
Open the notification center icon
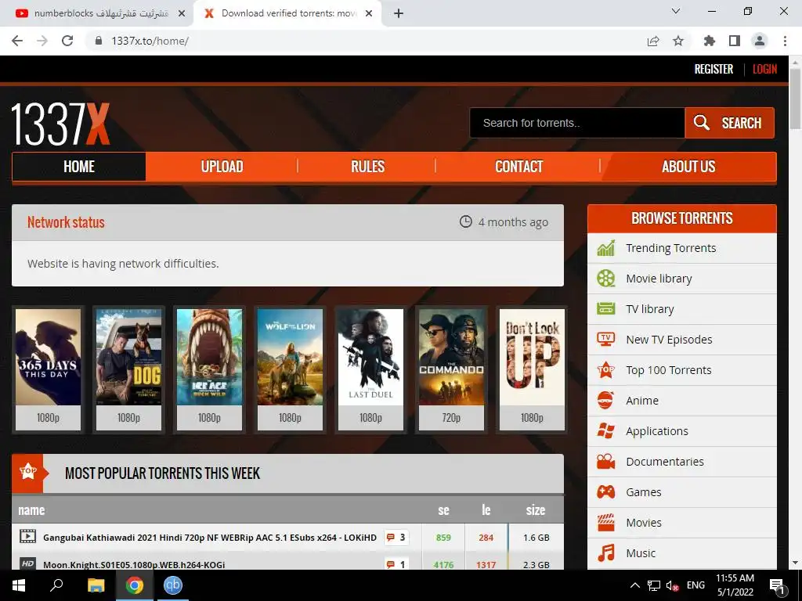click(777, 586)
